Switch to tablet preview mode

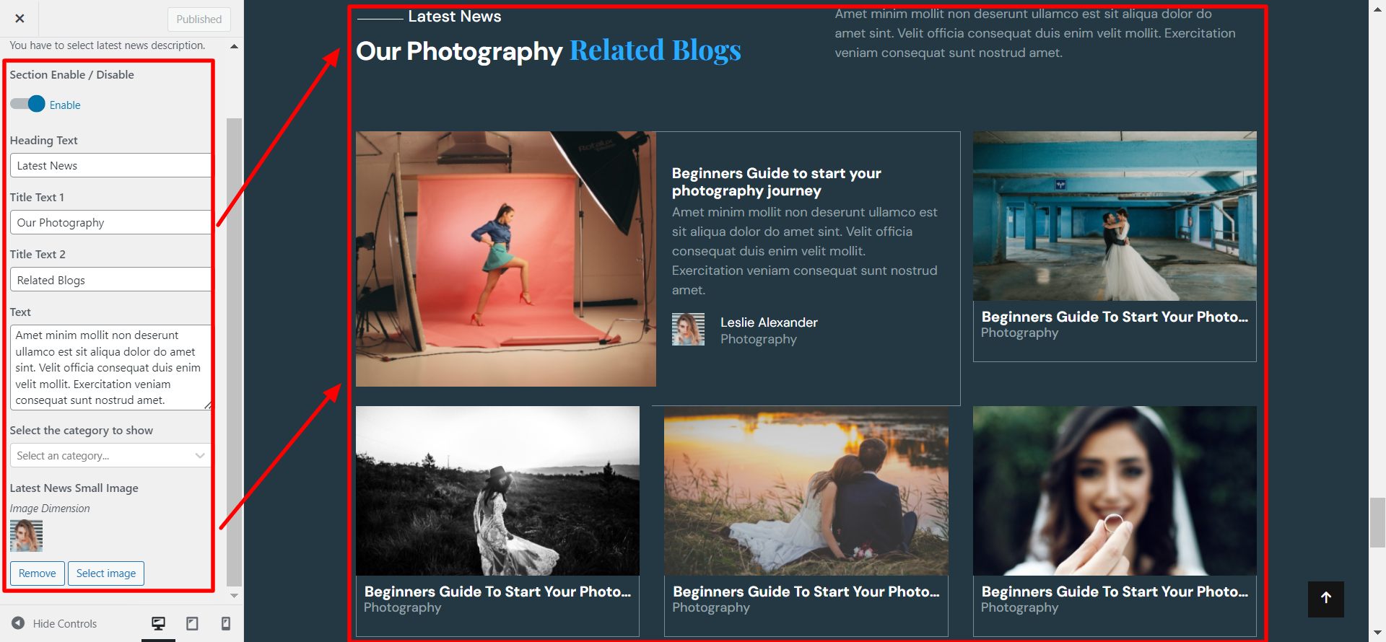point(192,623)
